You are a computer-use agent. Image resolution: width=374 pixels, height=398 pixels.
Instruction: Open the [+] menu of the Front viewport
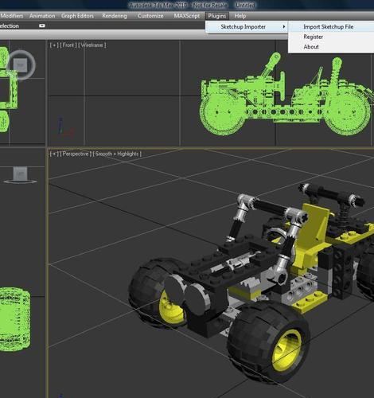(x=54, y=45)
